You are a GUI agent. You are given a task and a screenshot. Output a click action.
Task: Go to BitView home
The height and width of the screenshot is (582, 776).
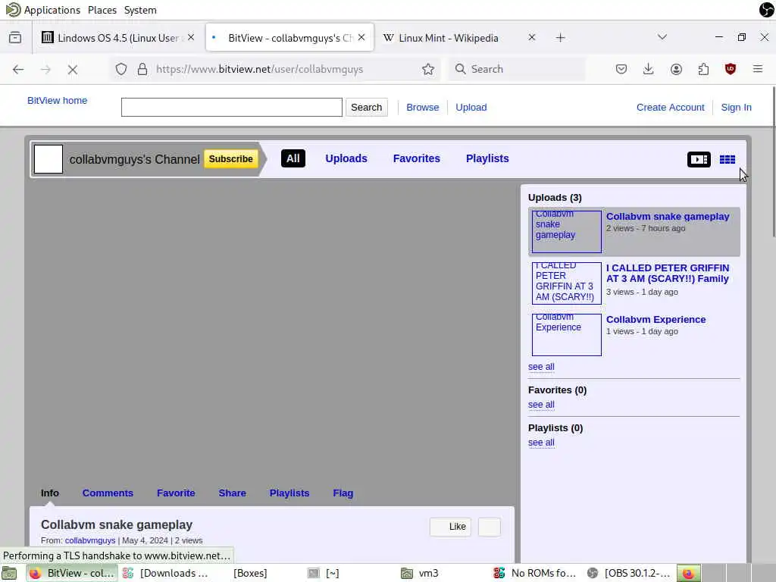(57, 101)
